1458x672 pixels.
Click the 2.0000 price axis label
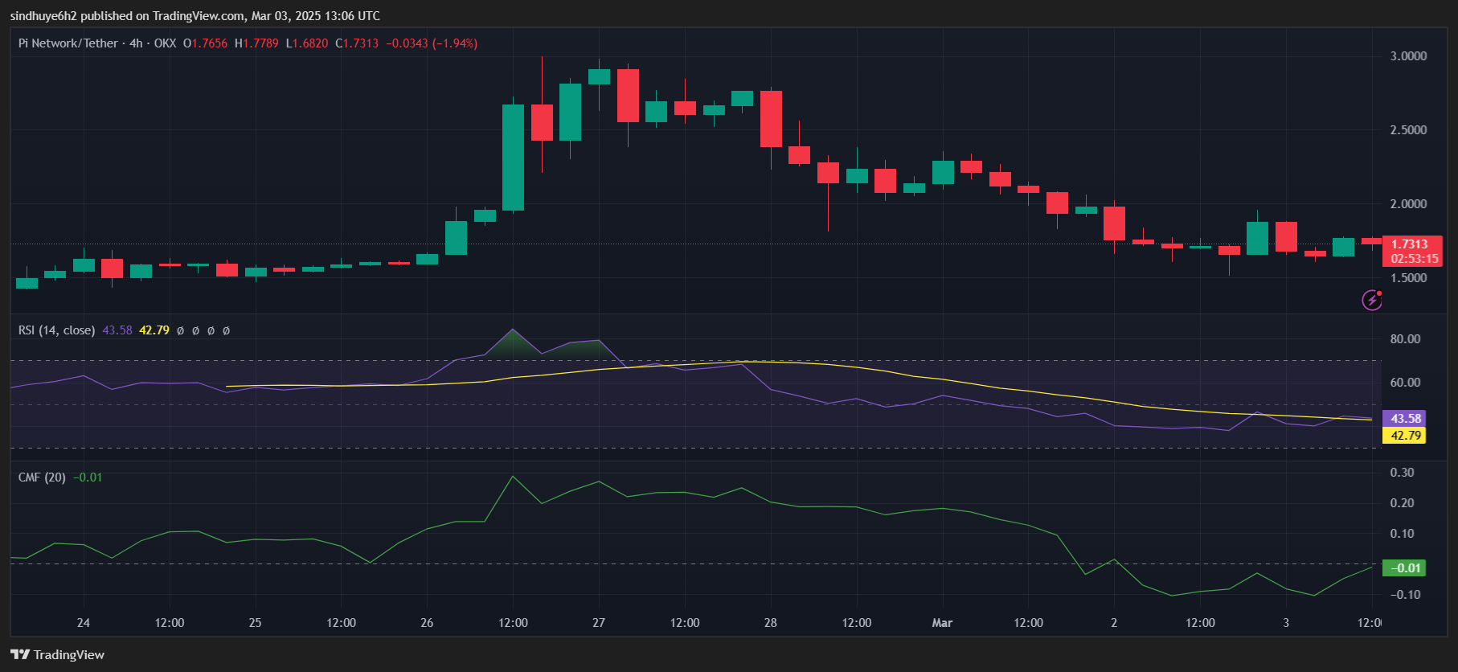click(x=1409, y=204)
